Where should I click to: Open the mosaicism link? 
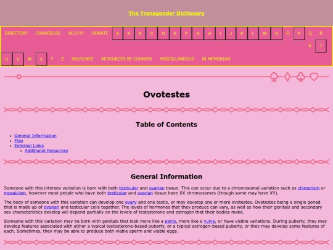(15, 193)
